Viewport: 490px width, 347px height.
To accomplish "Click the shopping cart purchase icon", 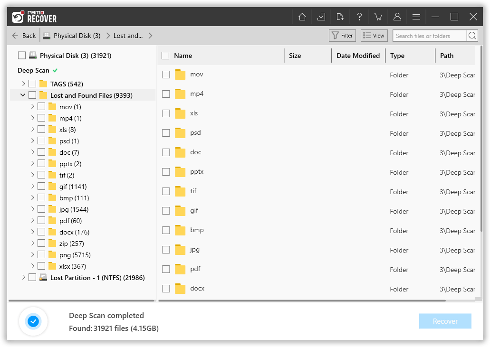I will coord(378,16).
